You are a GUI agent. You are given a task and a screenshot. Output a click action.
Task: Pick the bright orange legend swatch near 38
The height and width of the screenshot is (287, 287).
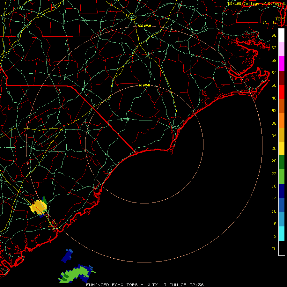tap(282, 121)
